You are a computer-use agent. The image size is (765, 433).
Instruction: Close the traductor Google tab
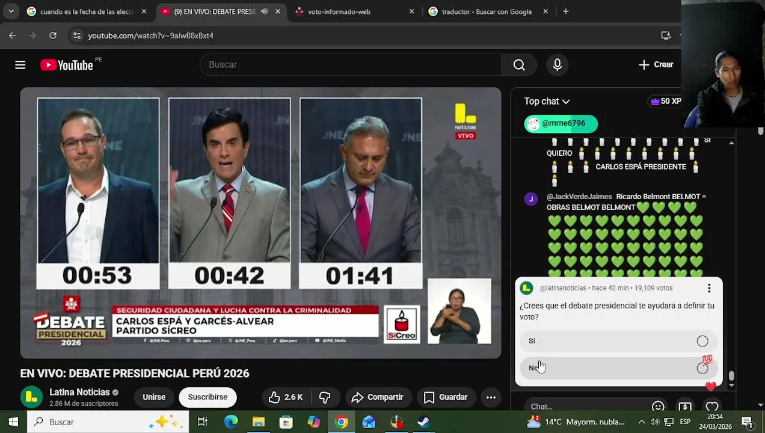pos(545,11)
